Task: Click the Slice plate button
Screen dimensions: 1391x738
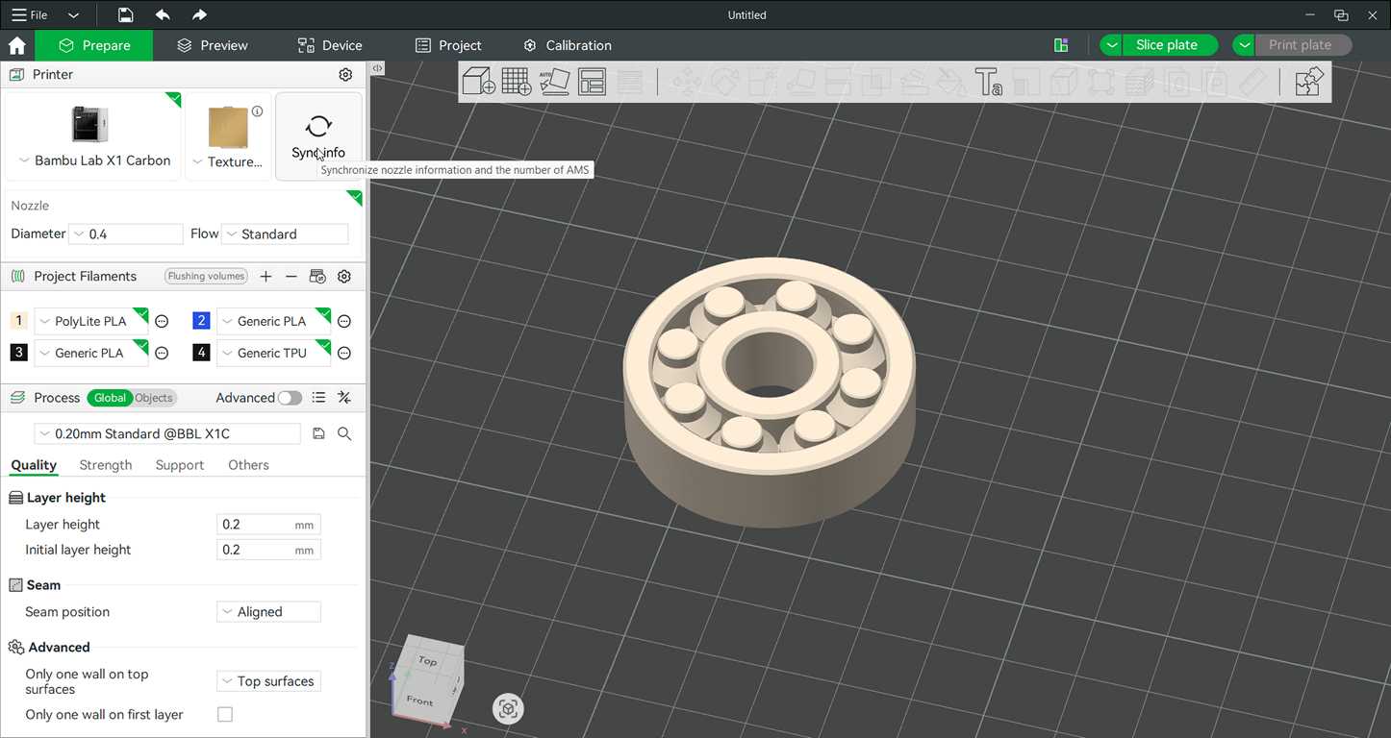Action: pos(1171,45)
